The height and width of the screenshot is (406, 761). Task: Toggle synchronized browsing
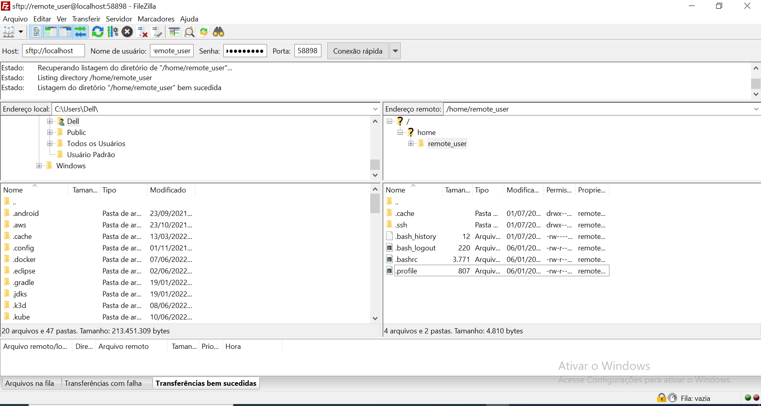pos(204,32)
